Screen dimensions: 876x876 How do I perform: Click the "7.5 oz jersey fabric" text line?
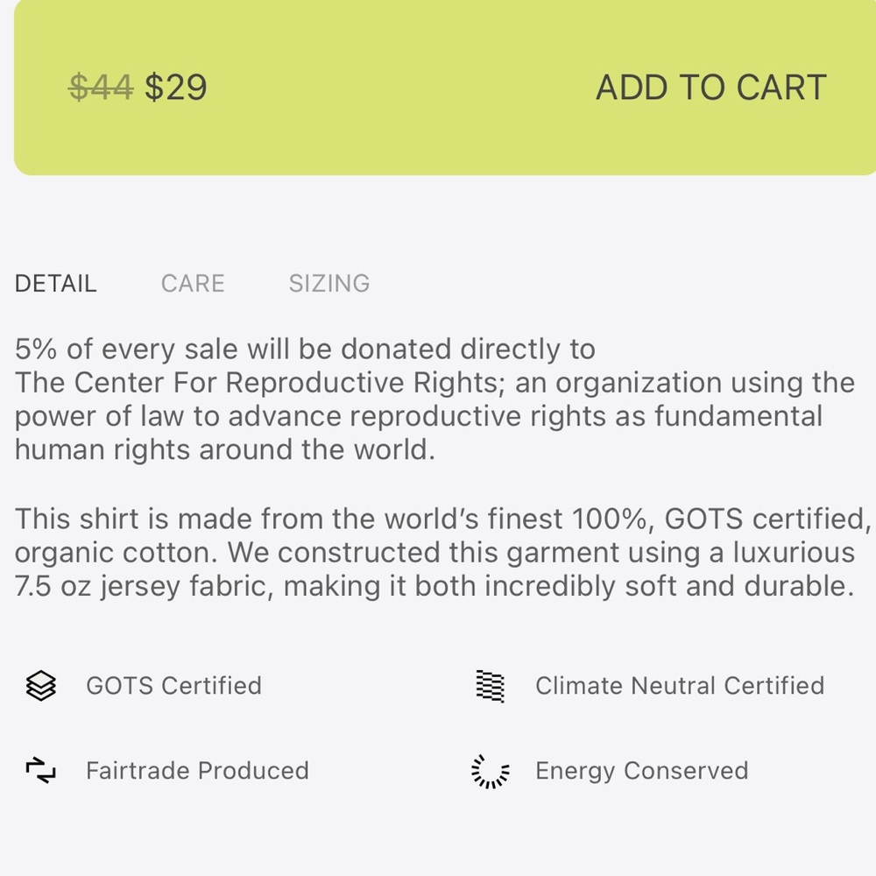coord(131,586)
